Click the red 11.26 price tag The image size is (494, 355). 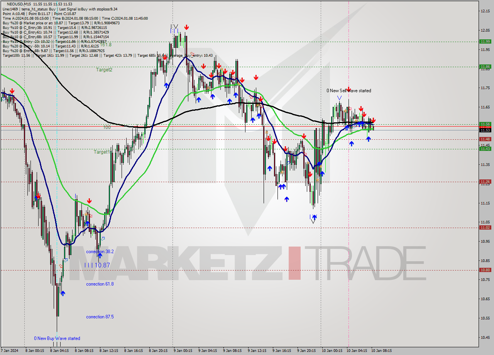click(485, 181)
